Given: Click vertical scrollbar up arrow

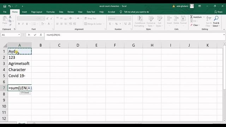Looking at the screenshot, I should click(x=225, y=44).
